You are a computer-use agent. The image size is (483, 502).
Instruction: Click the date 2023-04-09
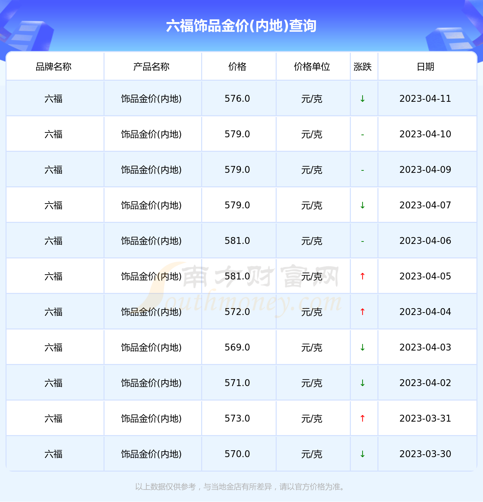[425, 170]
